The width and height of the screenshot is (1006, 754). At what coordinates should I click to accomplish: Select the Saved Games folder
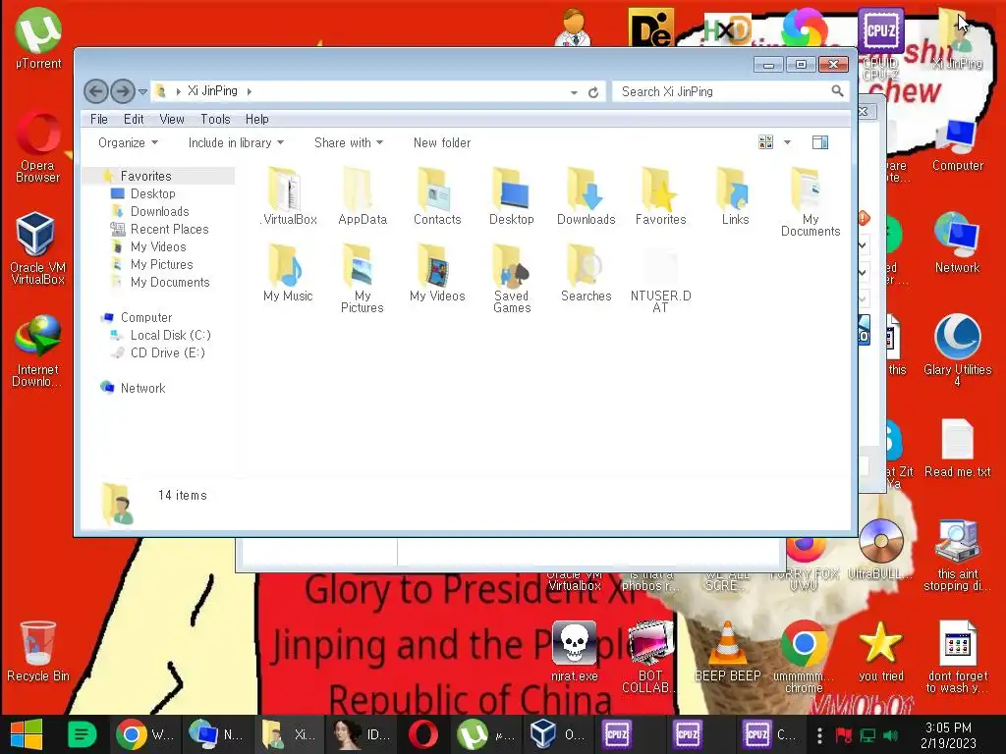click(511, 278)
